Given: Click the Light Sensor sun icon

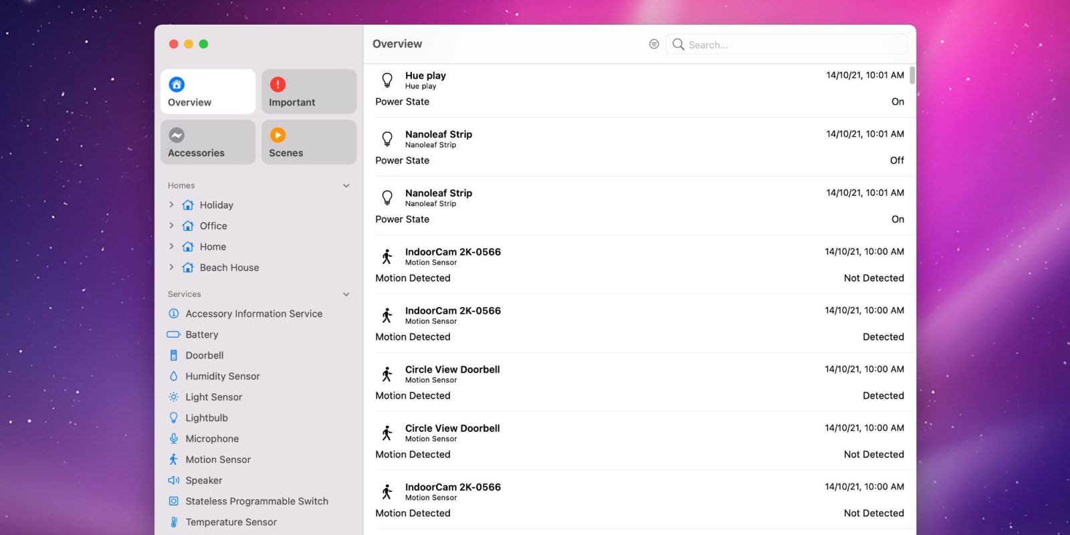Looking at the screenshot, I should coord(174,397).
